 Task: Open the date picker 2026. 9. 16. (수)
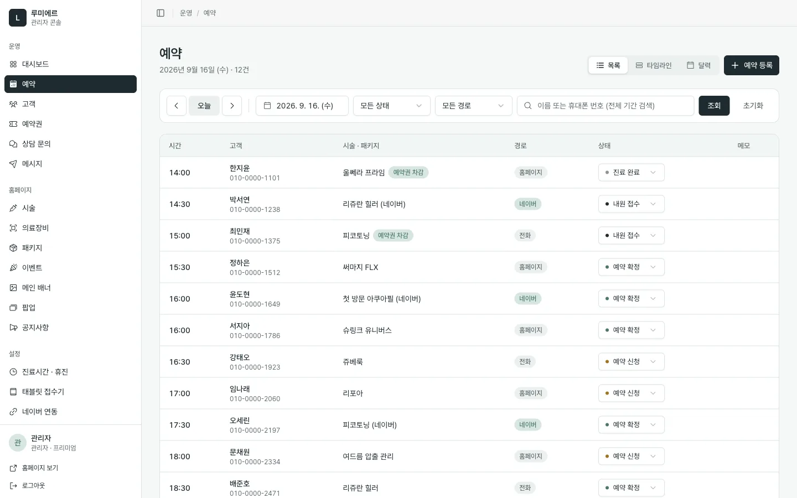pyautogui.click(x=302, y=106)
